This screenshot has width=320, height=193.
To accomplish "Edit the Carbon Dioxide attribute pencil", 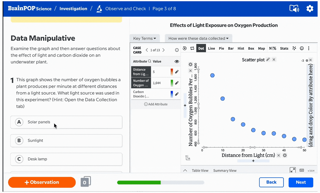I will click(x=177, y=94).
